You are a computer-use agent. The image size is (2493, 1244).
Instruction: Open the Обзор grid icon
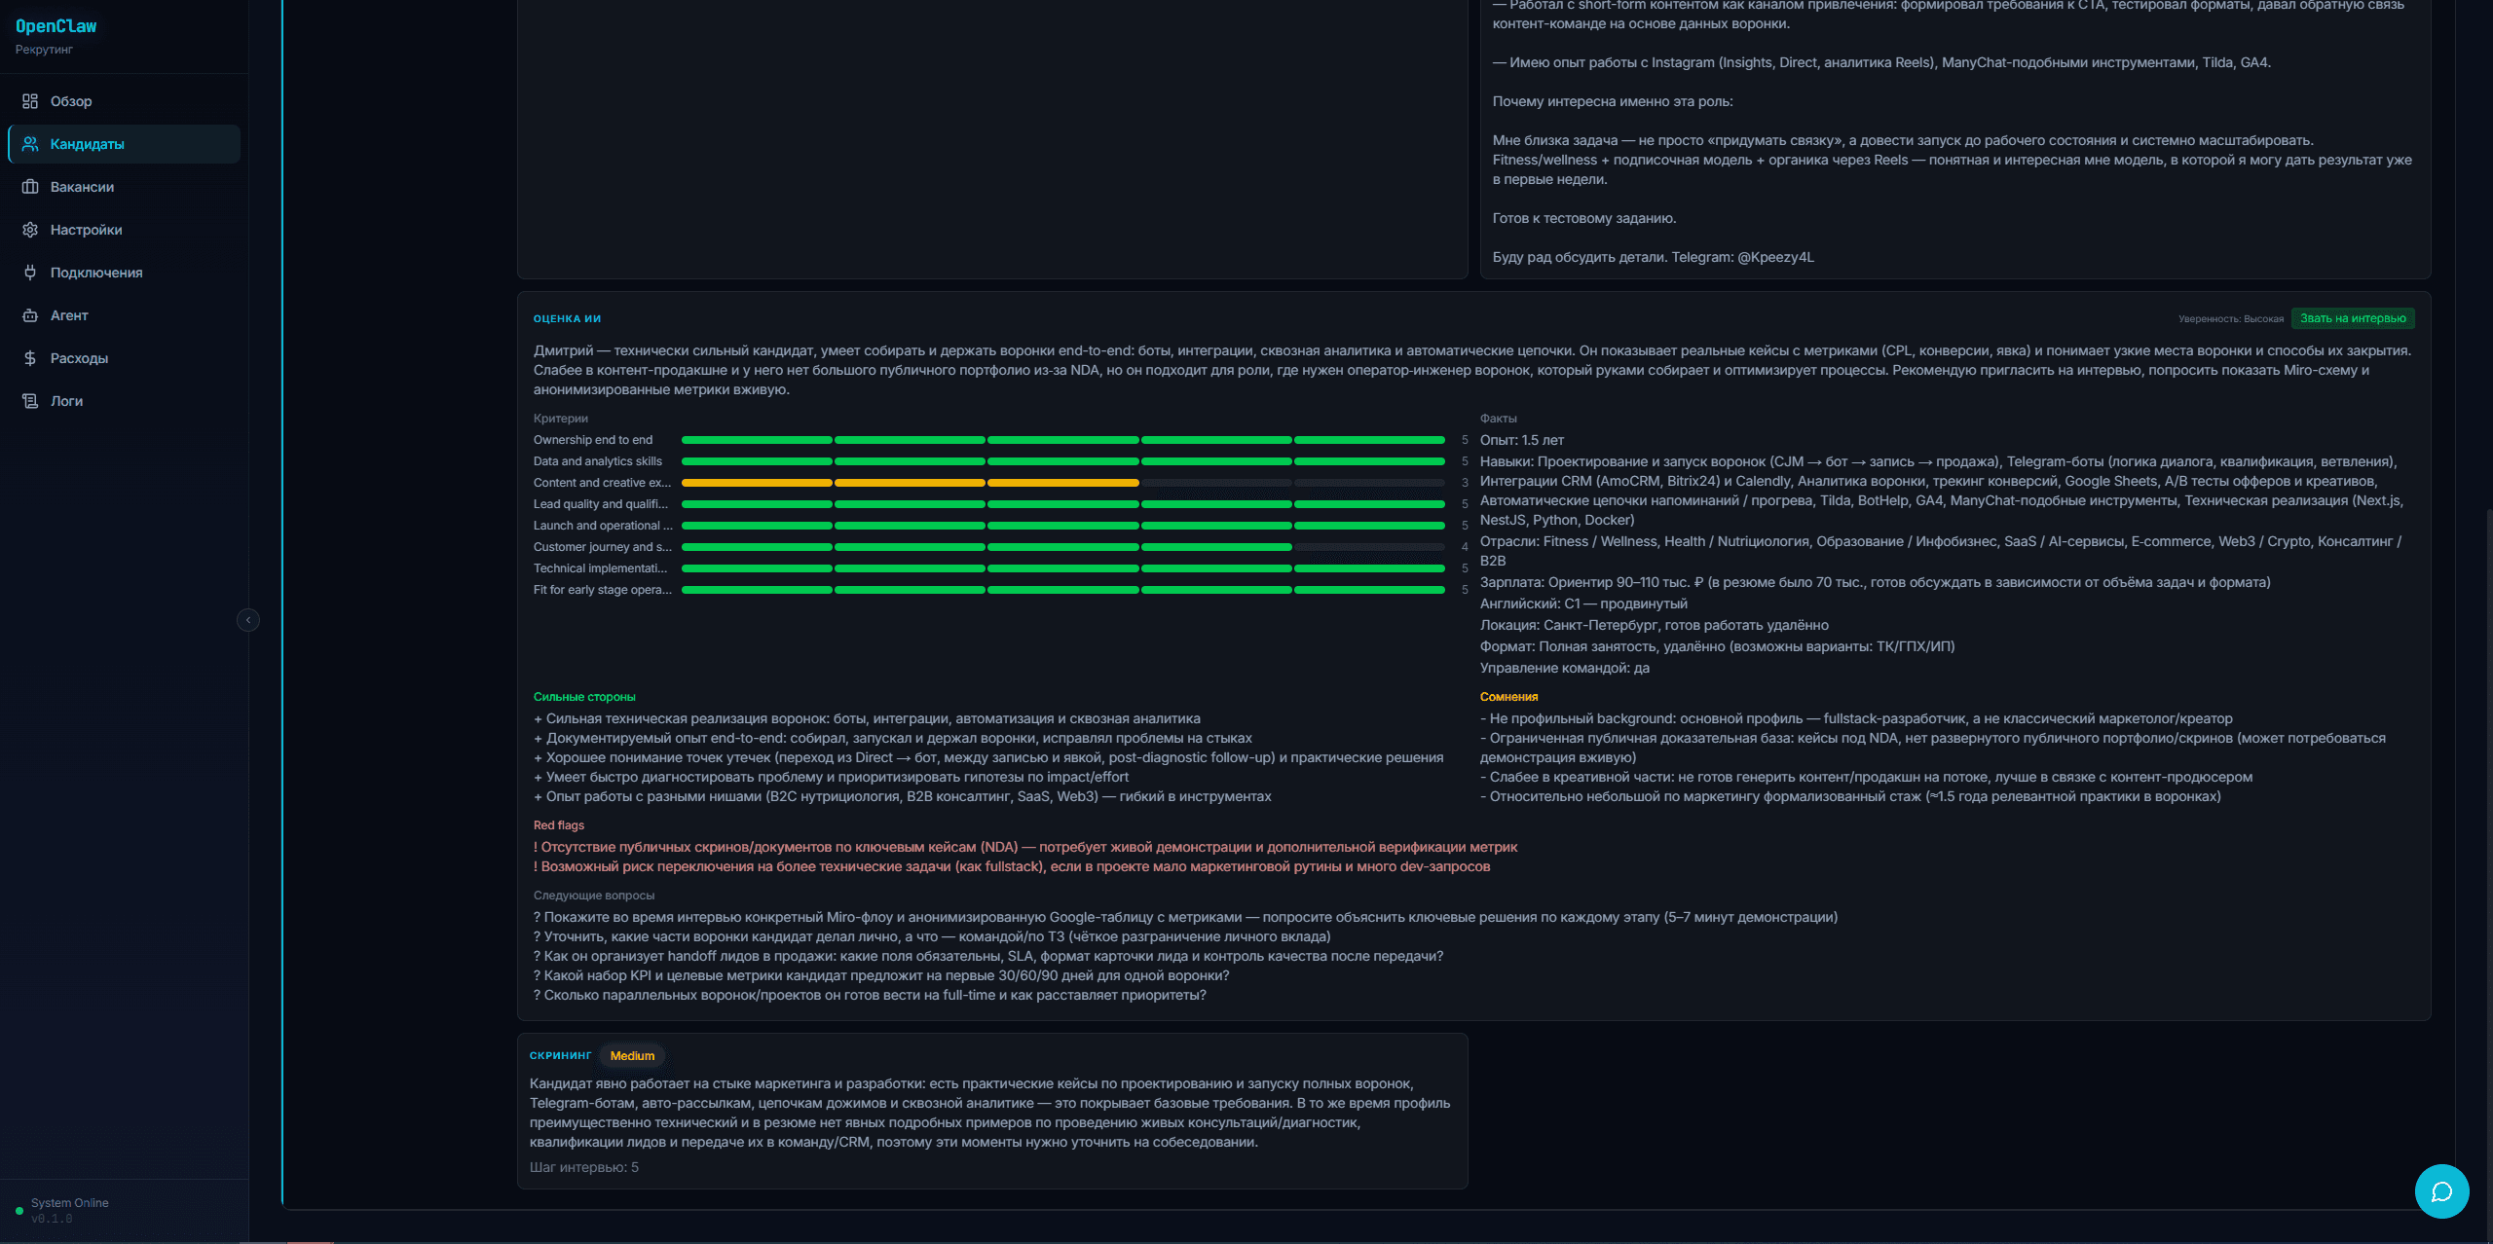click(29, 101)
